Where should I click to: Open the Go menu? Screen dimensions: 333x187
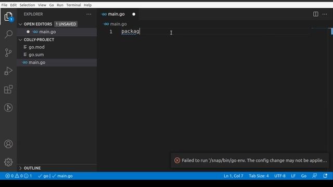(x=52, y=5)
